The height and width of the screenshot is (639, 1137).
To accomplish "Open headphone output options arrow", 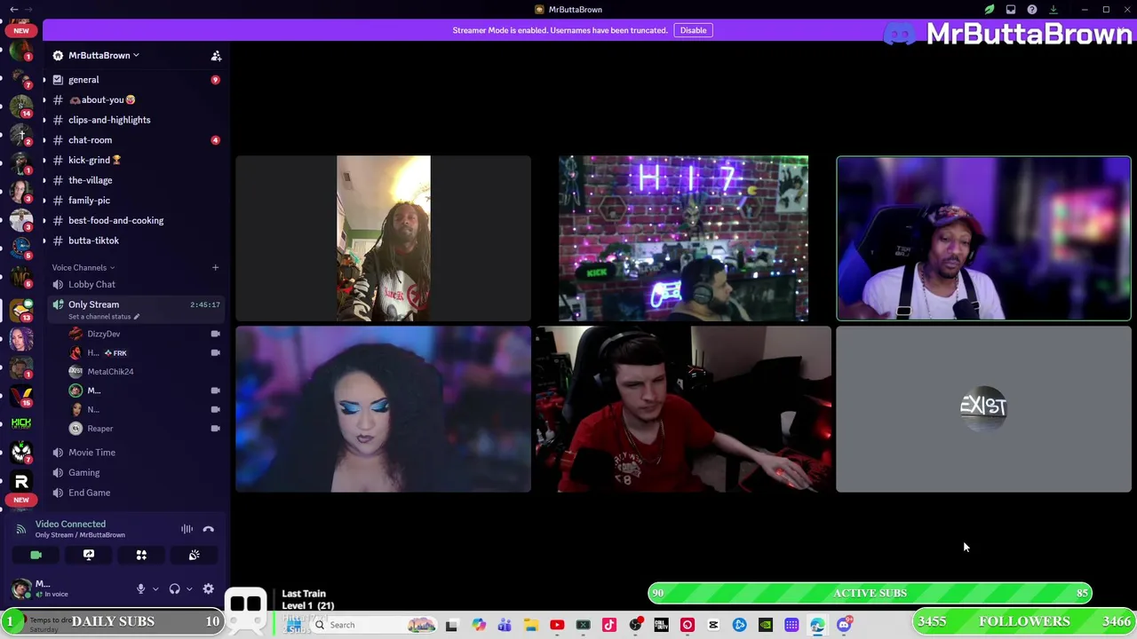I will pos(189,589).
